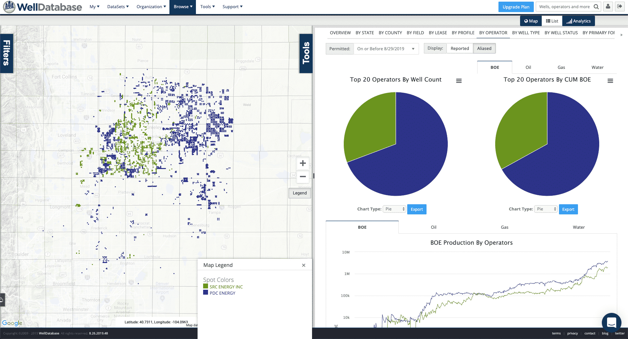Image resolution: width=628 pixels, height=339 pixels.
Task: Select the BY COUNTY tab
Action: [x=390, y=33]
